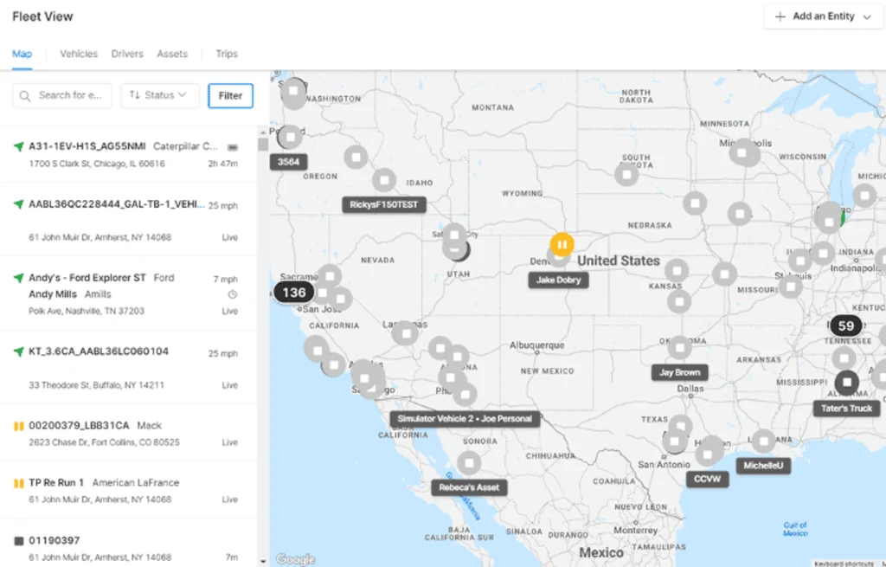Click the green arrow icon beside A31-1EV-H1S_AG55NMI
The image size is (886, 567).
(19, 146)
